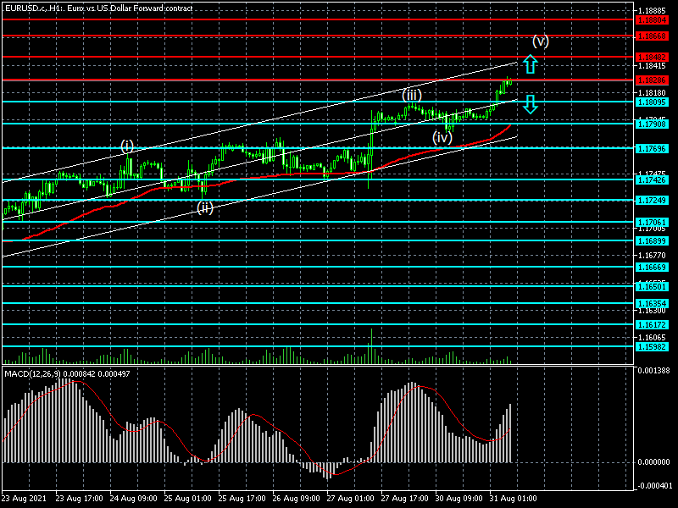The width and height of the screenshot is (678, 508).
Task: Click the cyan up arrow marker
Action: tap(530, 63)
